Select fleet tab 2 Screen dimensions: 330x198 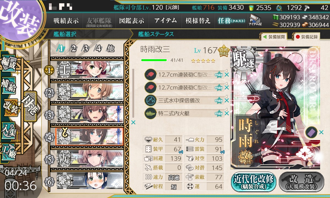click(73, 49)
